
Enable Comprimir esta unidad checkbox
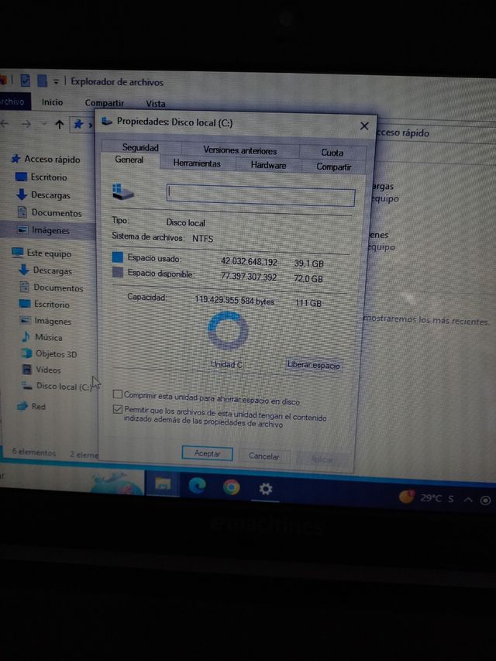[x=118, y=394]
